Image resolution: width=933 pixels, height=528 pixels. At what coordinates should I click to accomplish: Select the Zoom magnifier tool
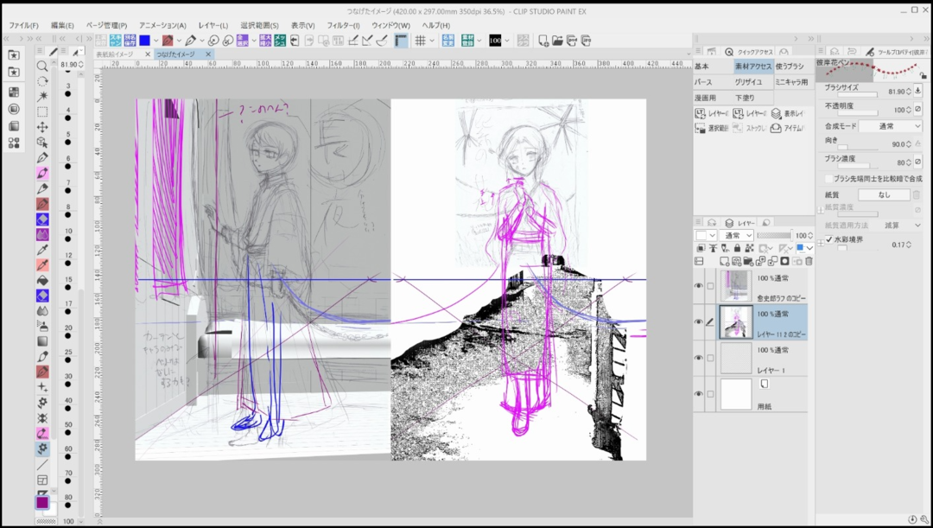pyautogui.click(x=41, y=67)
